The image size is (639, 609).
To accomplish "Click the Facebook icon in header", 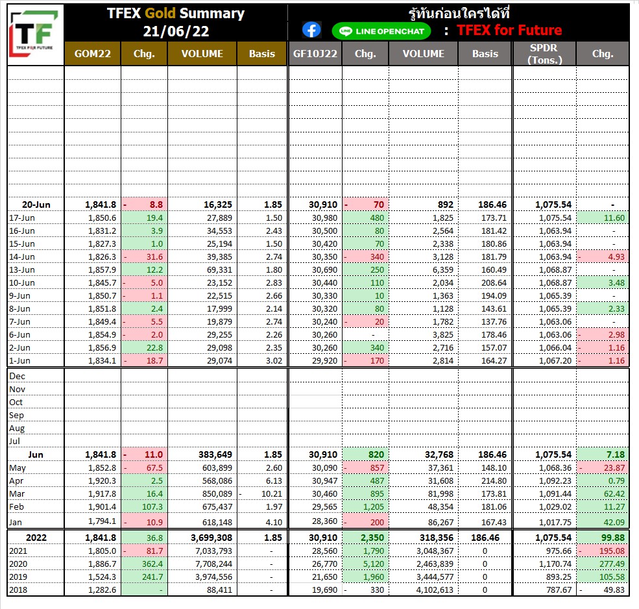I will (x=312, y=30).
